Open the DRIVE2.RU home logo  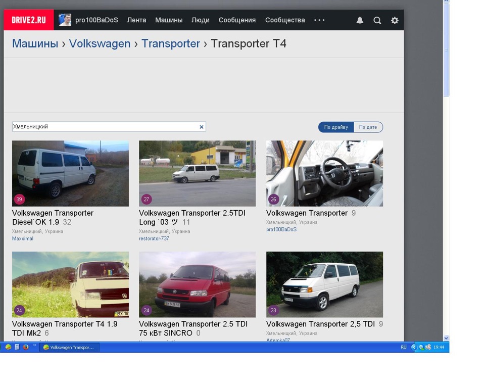point(29,20)
